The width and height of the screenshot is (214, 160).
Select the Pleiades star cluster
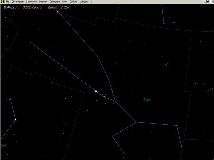(165, 64)
